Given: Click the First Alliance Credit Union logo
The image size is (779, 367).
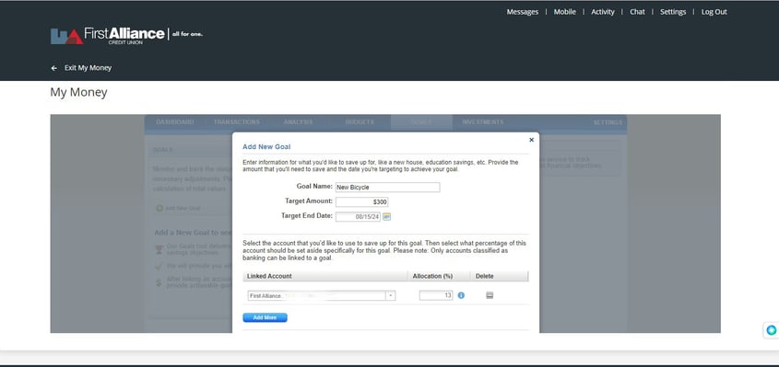Looking at the screenshot, I should click(126, 35).
